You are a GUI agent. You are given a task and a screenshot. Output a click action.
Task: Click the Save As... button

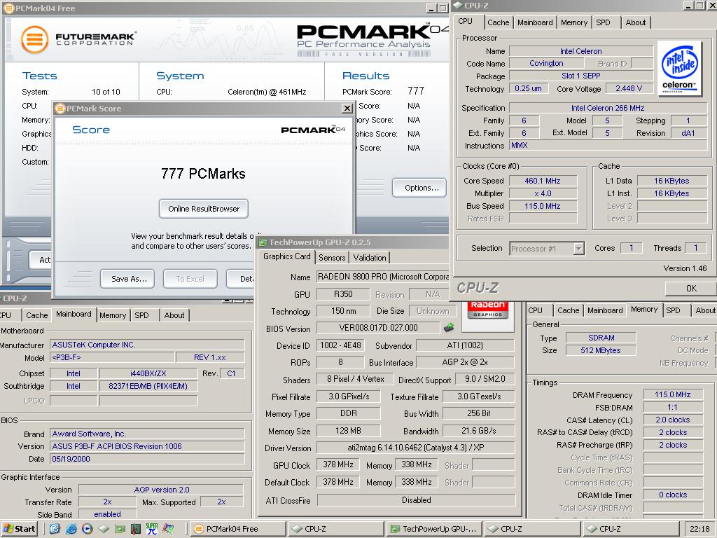tap(127, 279)
